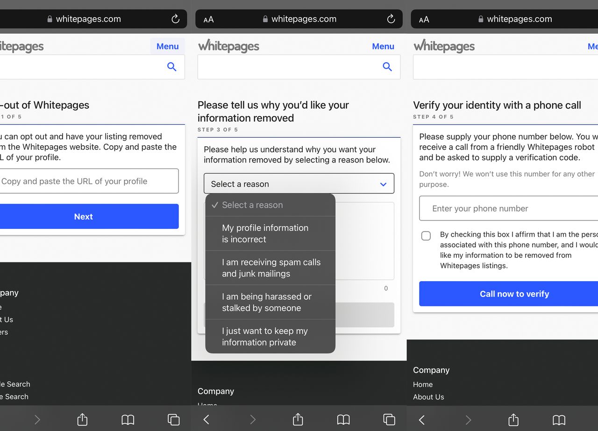The image size is (598, 431).
Task: Tap the whitepages.com address on the step 4 screen
Action: click(519, 19)
